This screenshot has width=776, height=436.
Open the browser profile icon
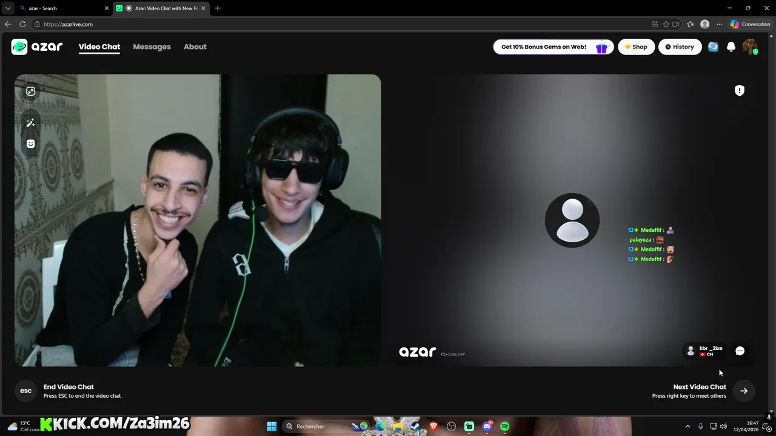click(704, 24)
